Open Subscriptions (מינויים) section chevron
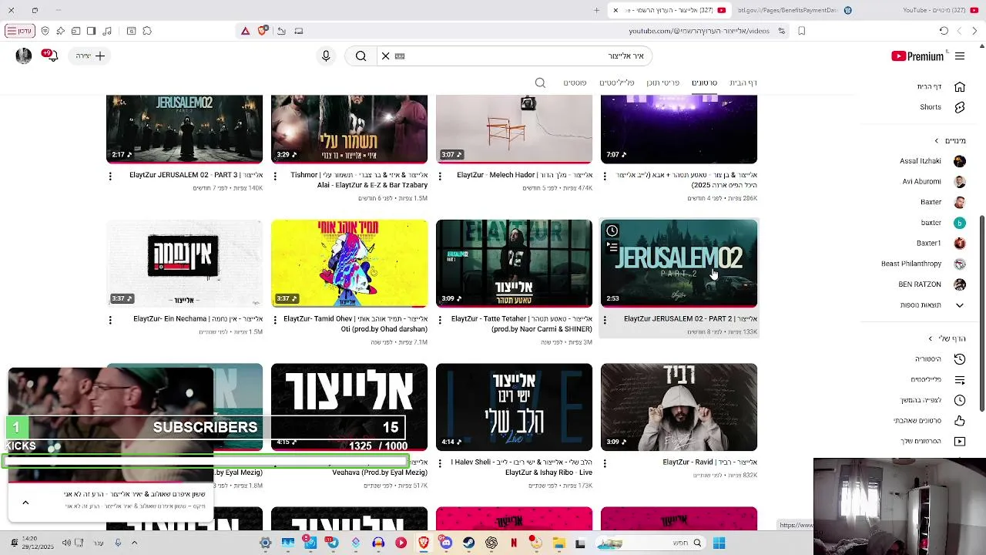Image resolution: width=986 pixels, height=555 pixels. coord(937,141)
